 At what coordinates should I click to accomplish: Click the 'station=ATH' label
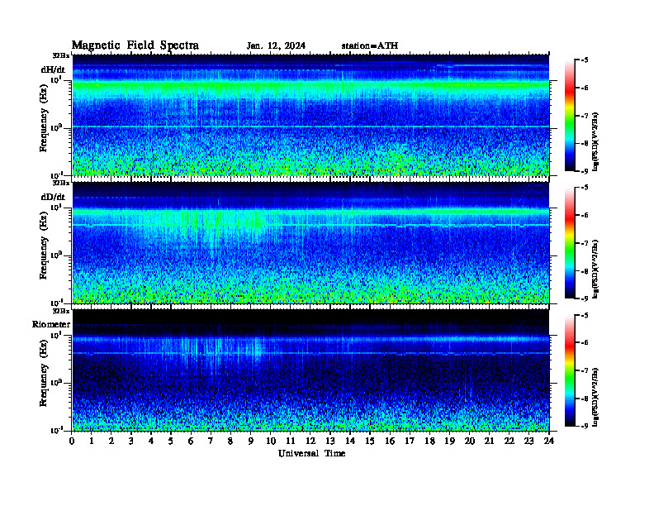tap(370, 46)
